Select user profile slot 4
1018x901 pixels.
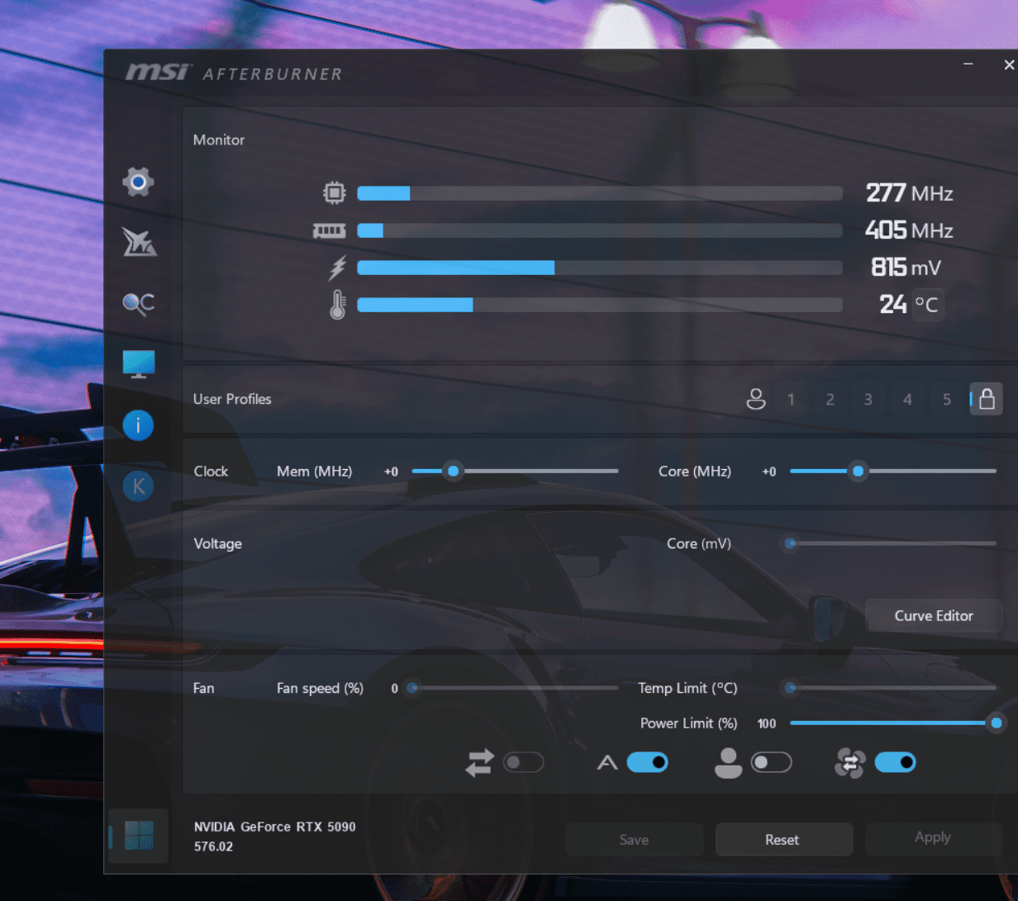click(x=907, y=400)
